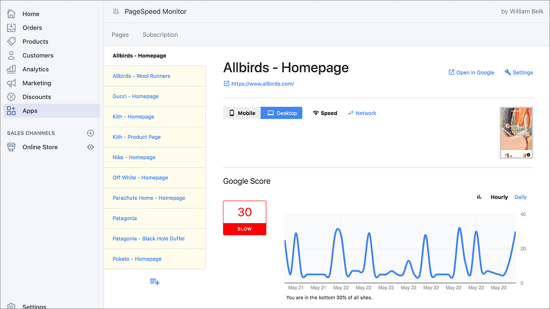
Task: Open the Subscription tab
Action: 160,35
